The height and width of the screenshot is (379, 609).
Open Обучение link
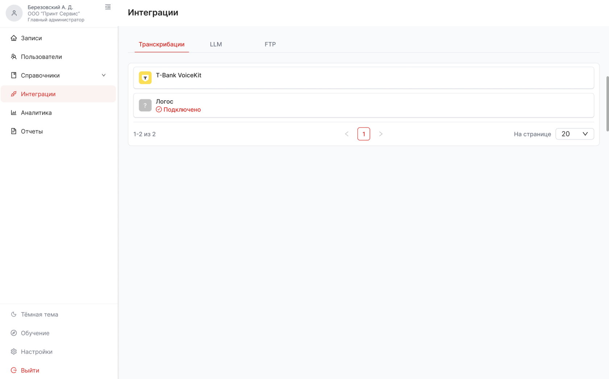click(58, 333)
